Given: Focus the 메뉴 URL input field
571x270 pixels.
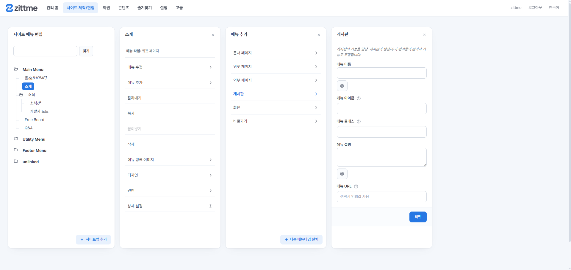Looking at the screenshot, I should pyautogui.click(x=381, y=197).
